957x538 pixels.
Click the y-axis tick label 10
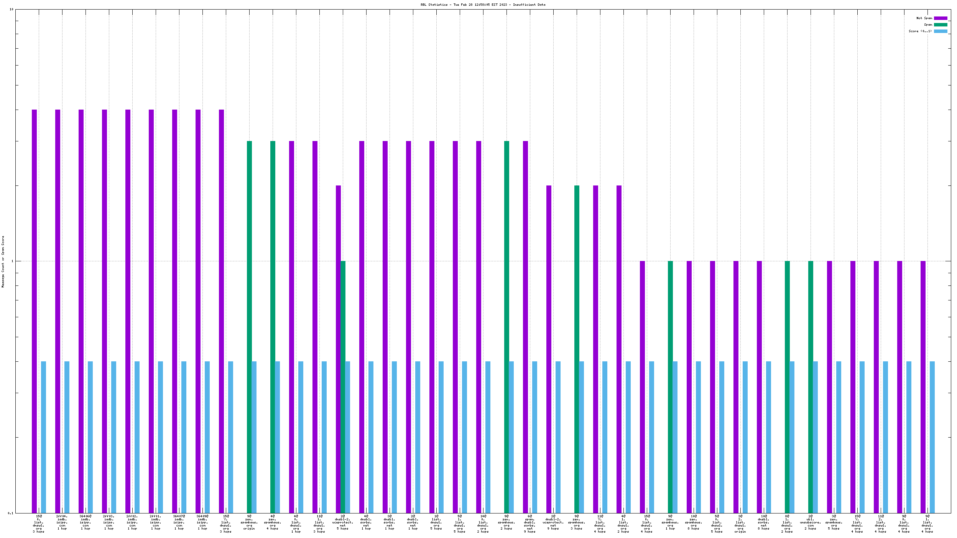[x=11, y=9]
